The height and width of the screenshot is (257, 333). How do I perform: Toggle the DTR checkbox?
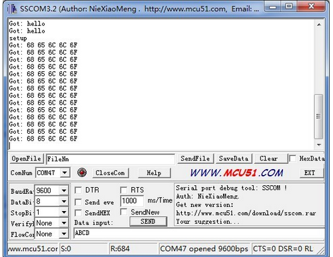click(x=78, y=190)
